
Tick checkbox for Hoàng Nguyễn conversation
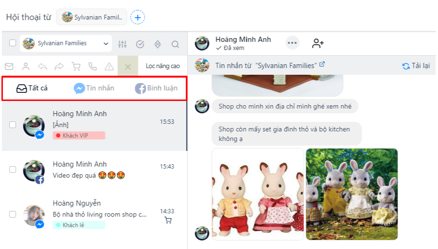12,214
